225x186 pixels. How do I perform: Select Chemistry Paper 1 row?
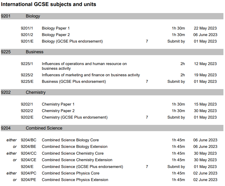click(x=119, y=104)
